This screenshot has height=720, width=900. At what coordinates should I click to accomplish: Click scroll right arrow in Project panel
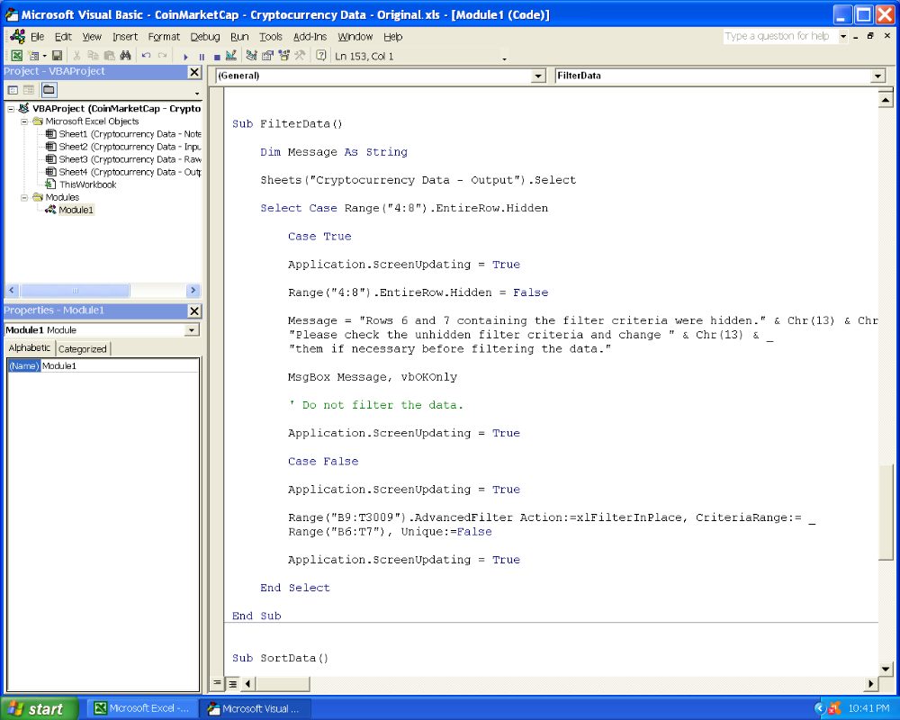193,291
